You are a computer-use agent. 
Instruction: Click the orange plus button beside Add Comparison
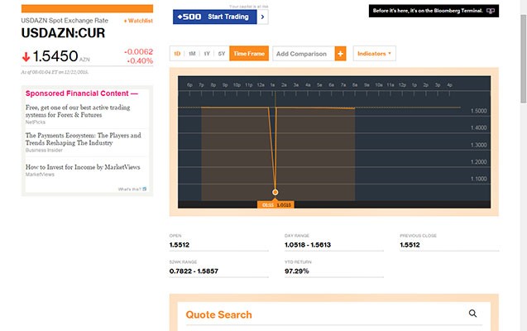pyautogui.click(x=340, y=54)
